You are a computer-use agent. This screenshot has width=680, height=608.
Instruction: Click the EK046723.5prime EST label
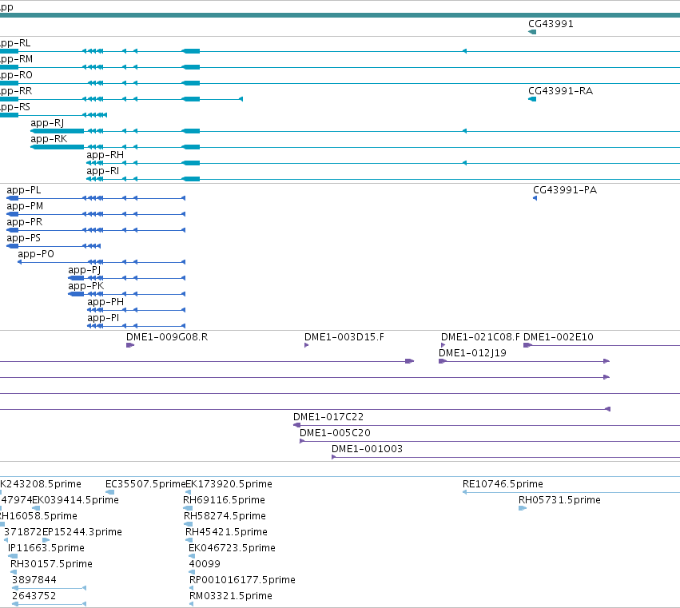[232, 548]
